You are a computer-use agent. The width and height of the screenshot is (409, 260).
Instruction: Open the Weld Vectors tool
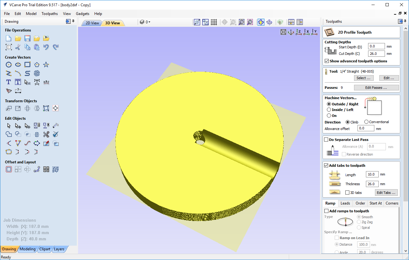tap(9, 134)
